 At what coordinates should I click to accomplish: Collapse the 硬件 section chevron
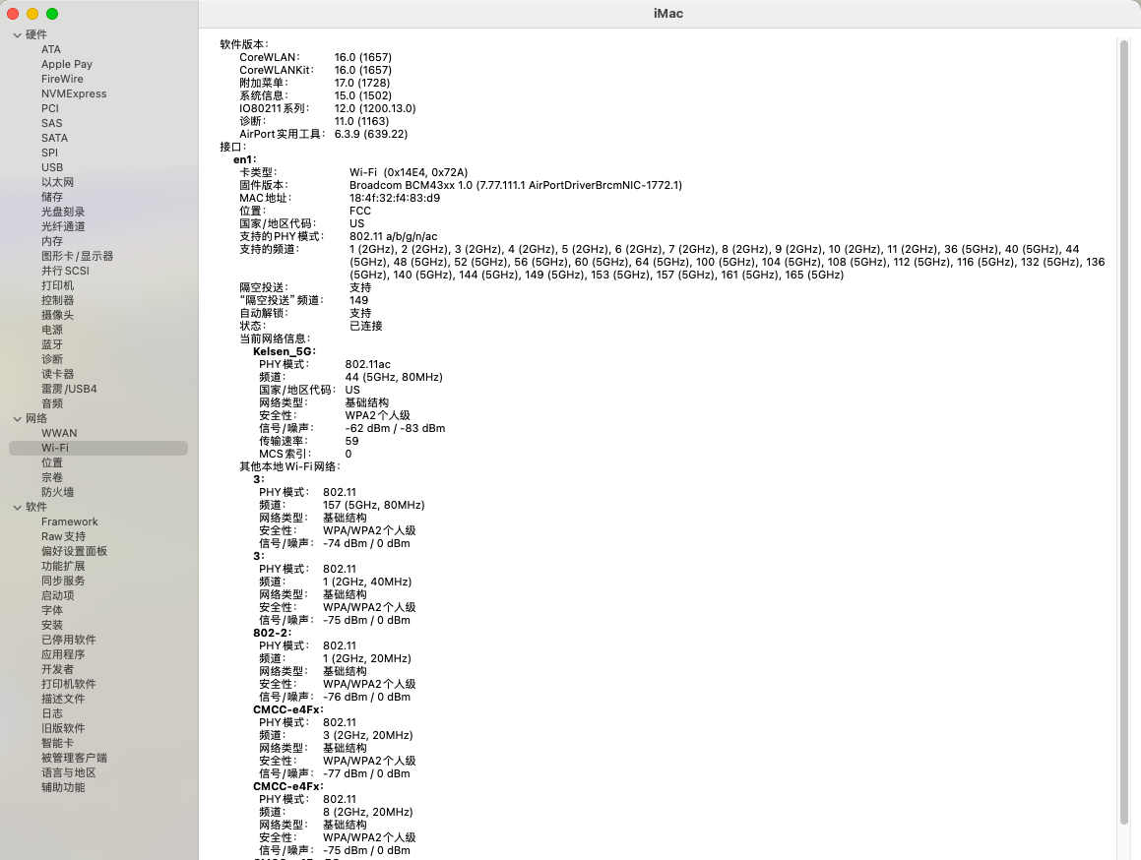point(18,34)
